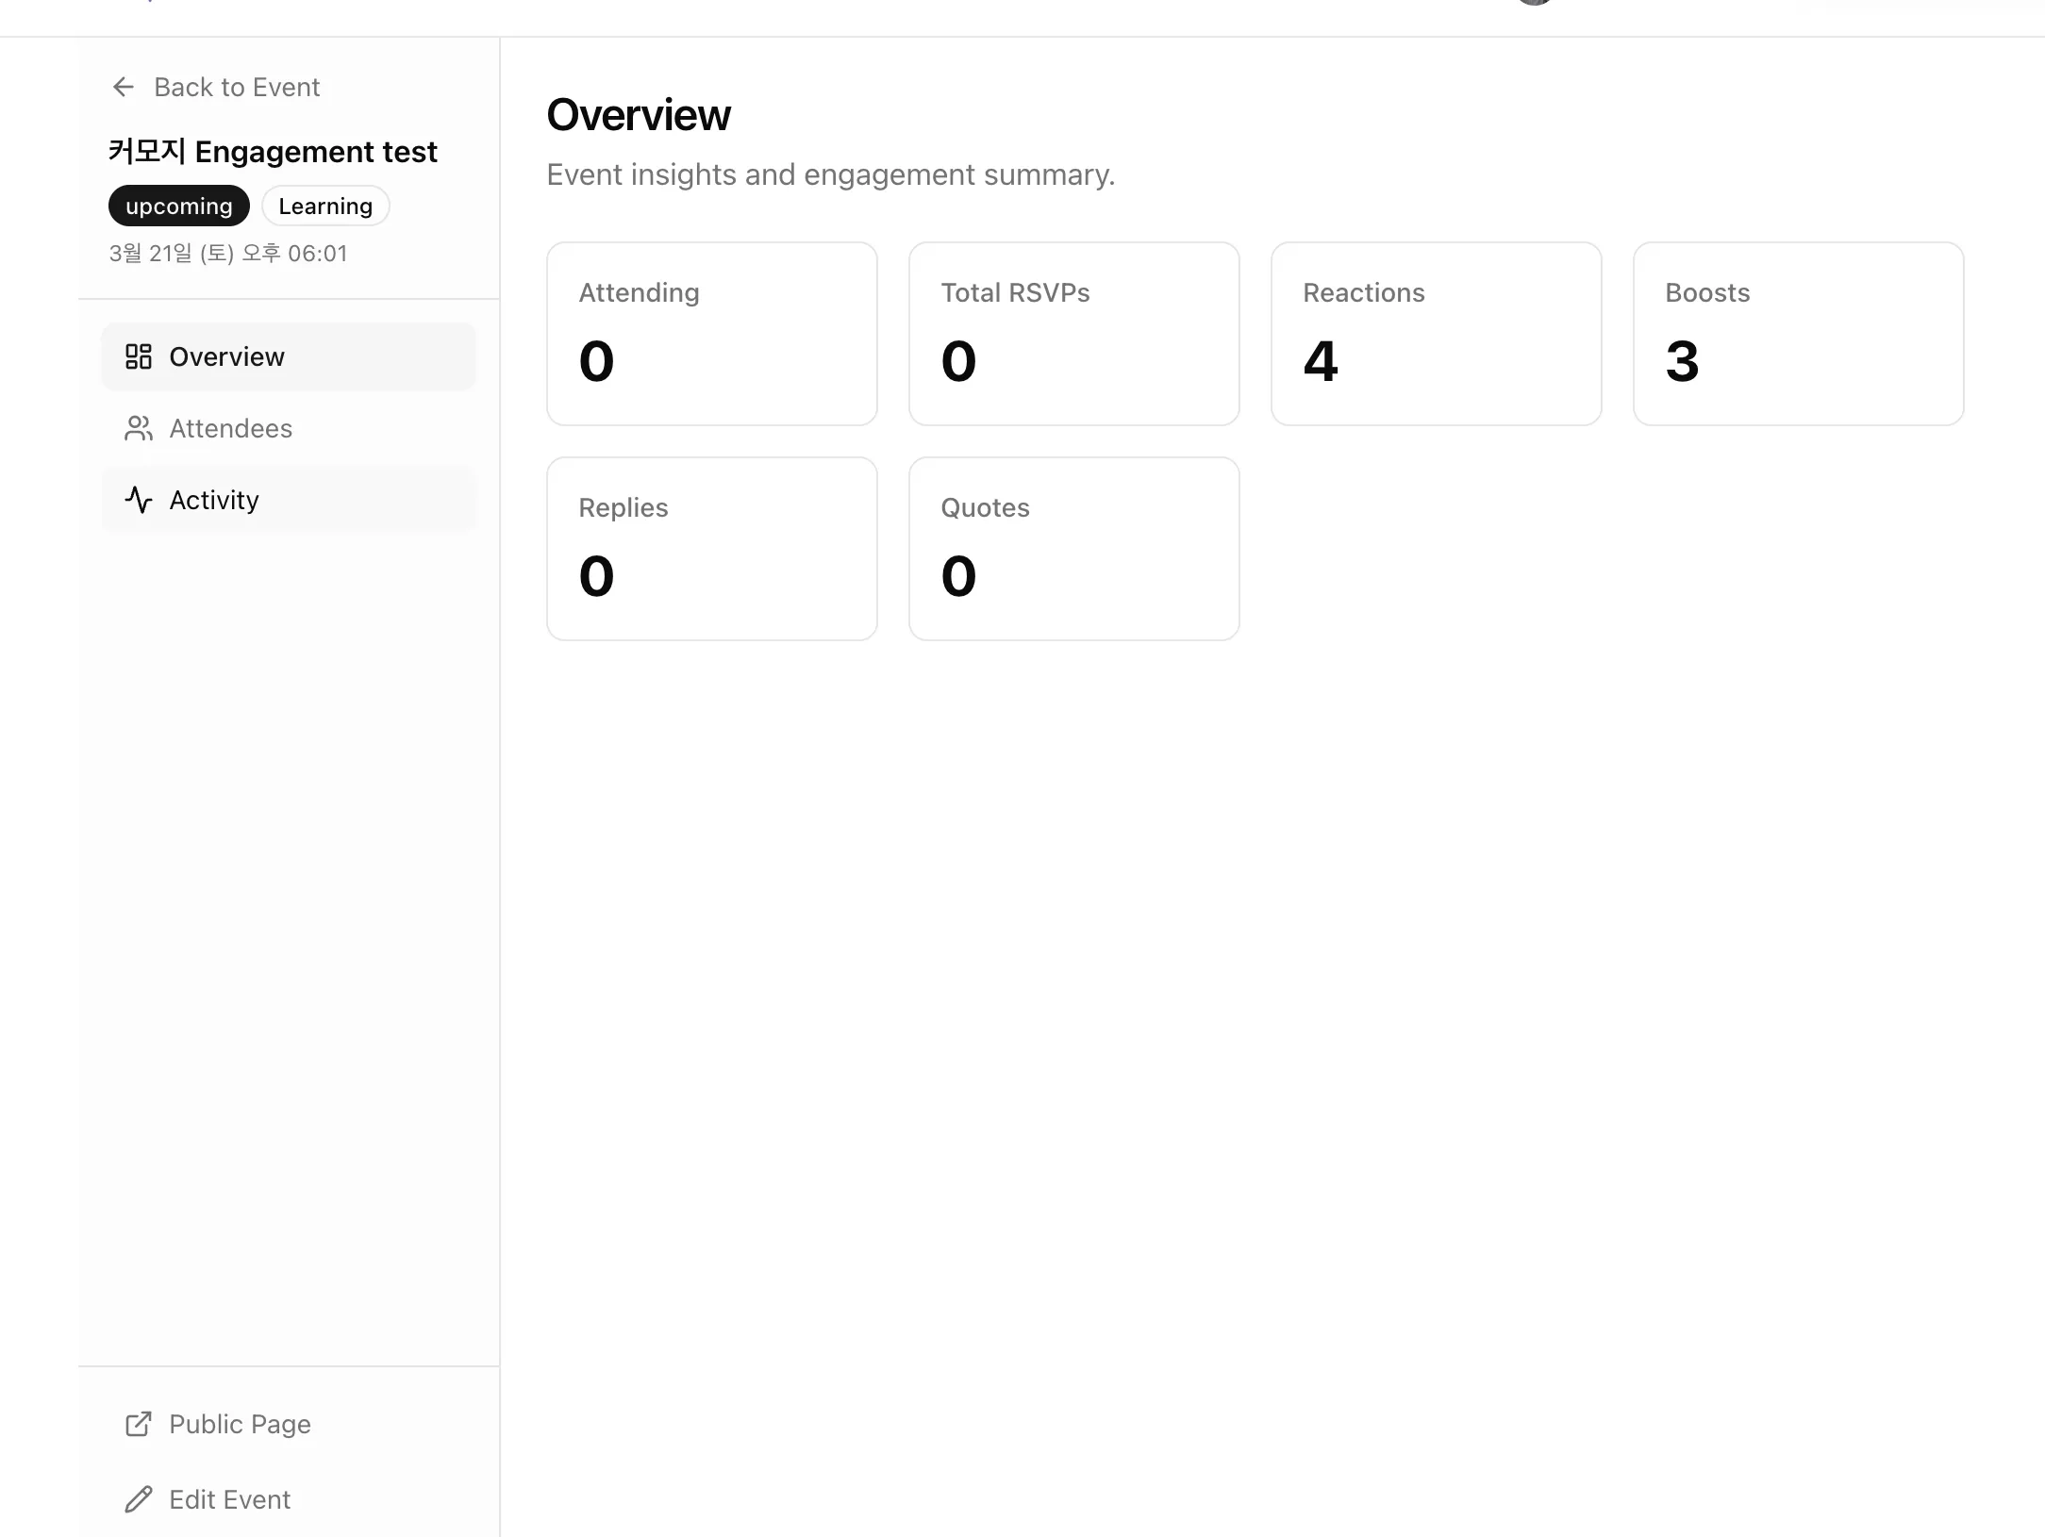This screenshot has height=1537, width=2045.
Task: Open the Attendees section
Action: click(231, 428)
